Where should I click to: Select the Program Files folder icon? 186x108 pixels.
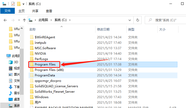(x=32, y=64)
